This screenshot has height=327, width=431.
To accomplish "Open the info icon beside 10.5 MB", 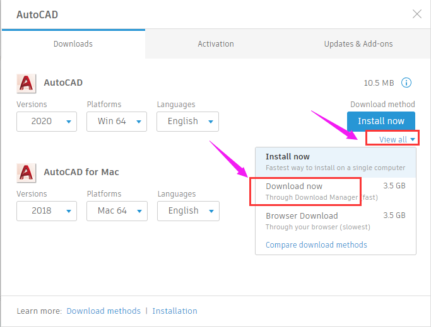I will coord(406,83).
